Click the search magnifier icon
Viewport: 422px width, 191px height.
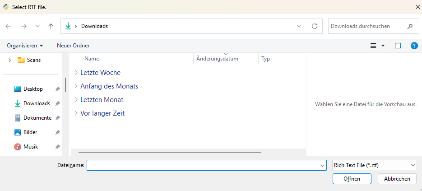point(410,26)
